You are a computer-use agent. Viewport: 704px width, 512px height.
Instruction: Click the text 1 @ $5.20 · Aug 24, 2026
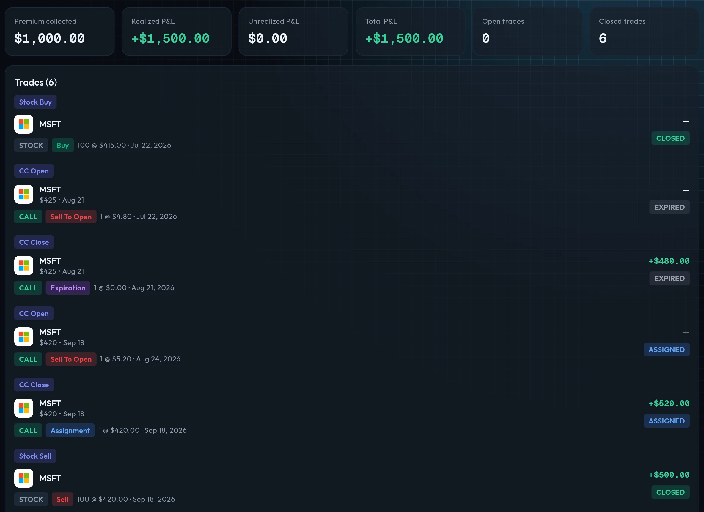(x=140, y=359)
